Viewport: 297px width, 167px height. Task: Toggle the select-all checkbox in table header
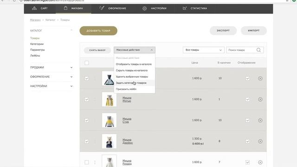pos(87,63)
